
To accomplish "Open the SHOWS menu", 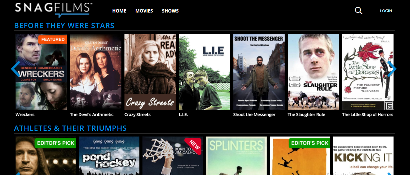I will pyautogui.click(x=170, y=11).
